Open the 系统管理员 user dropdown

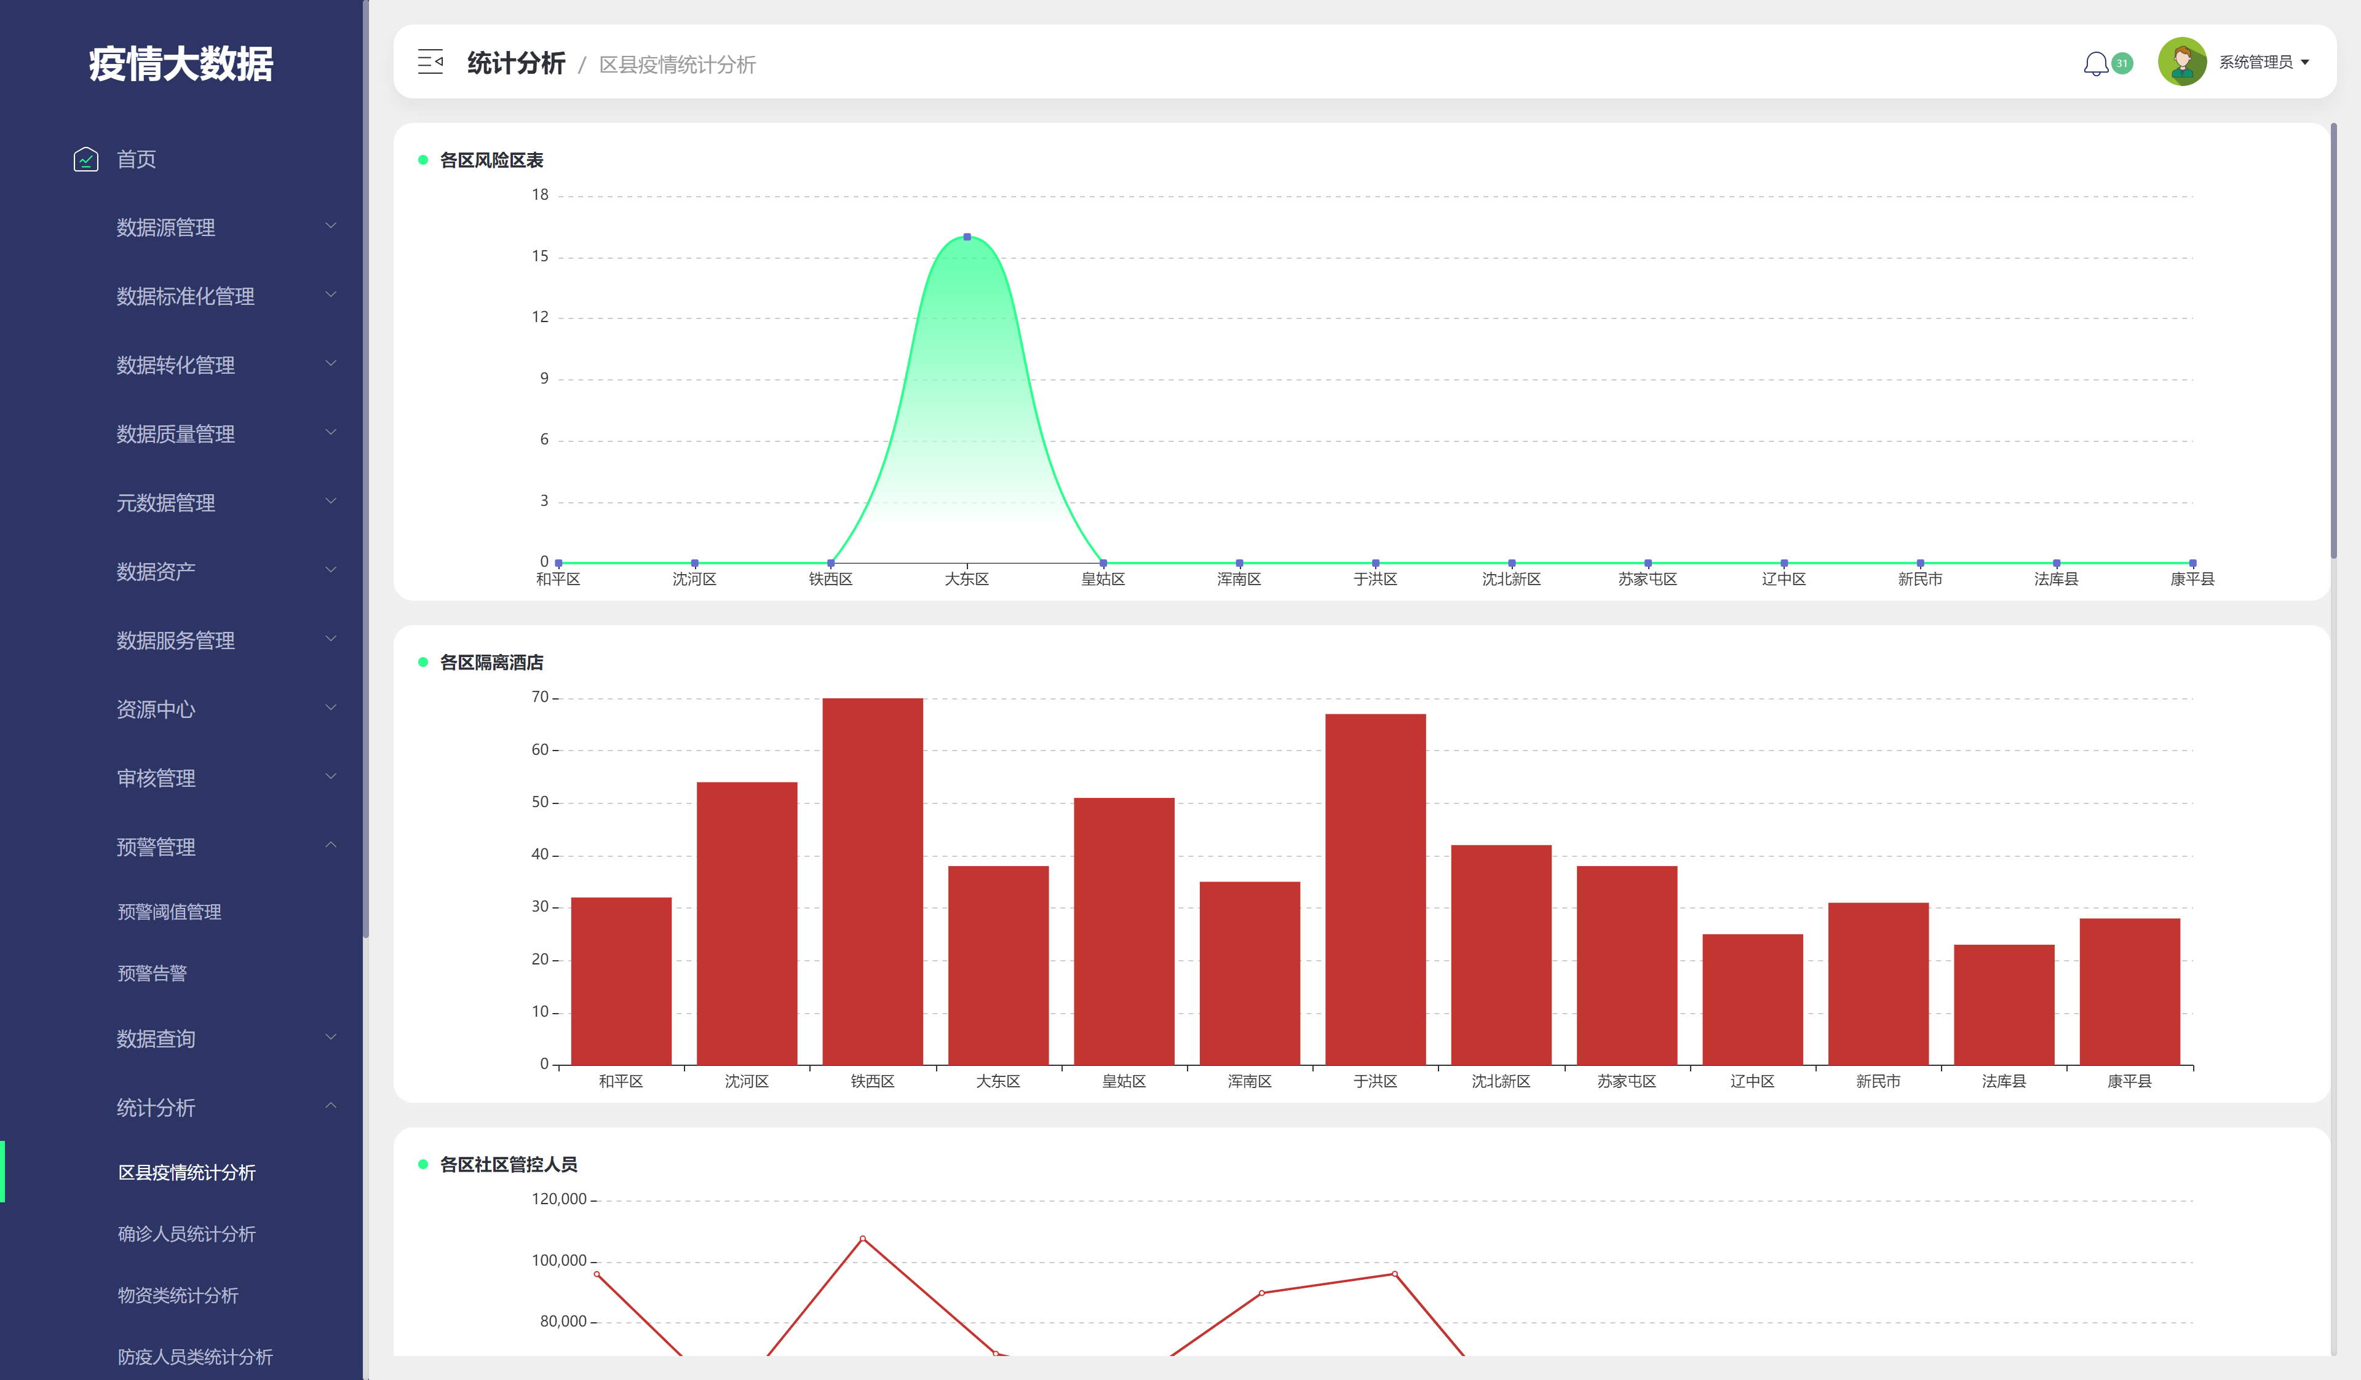pos(2264,62)
